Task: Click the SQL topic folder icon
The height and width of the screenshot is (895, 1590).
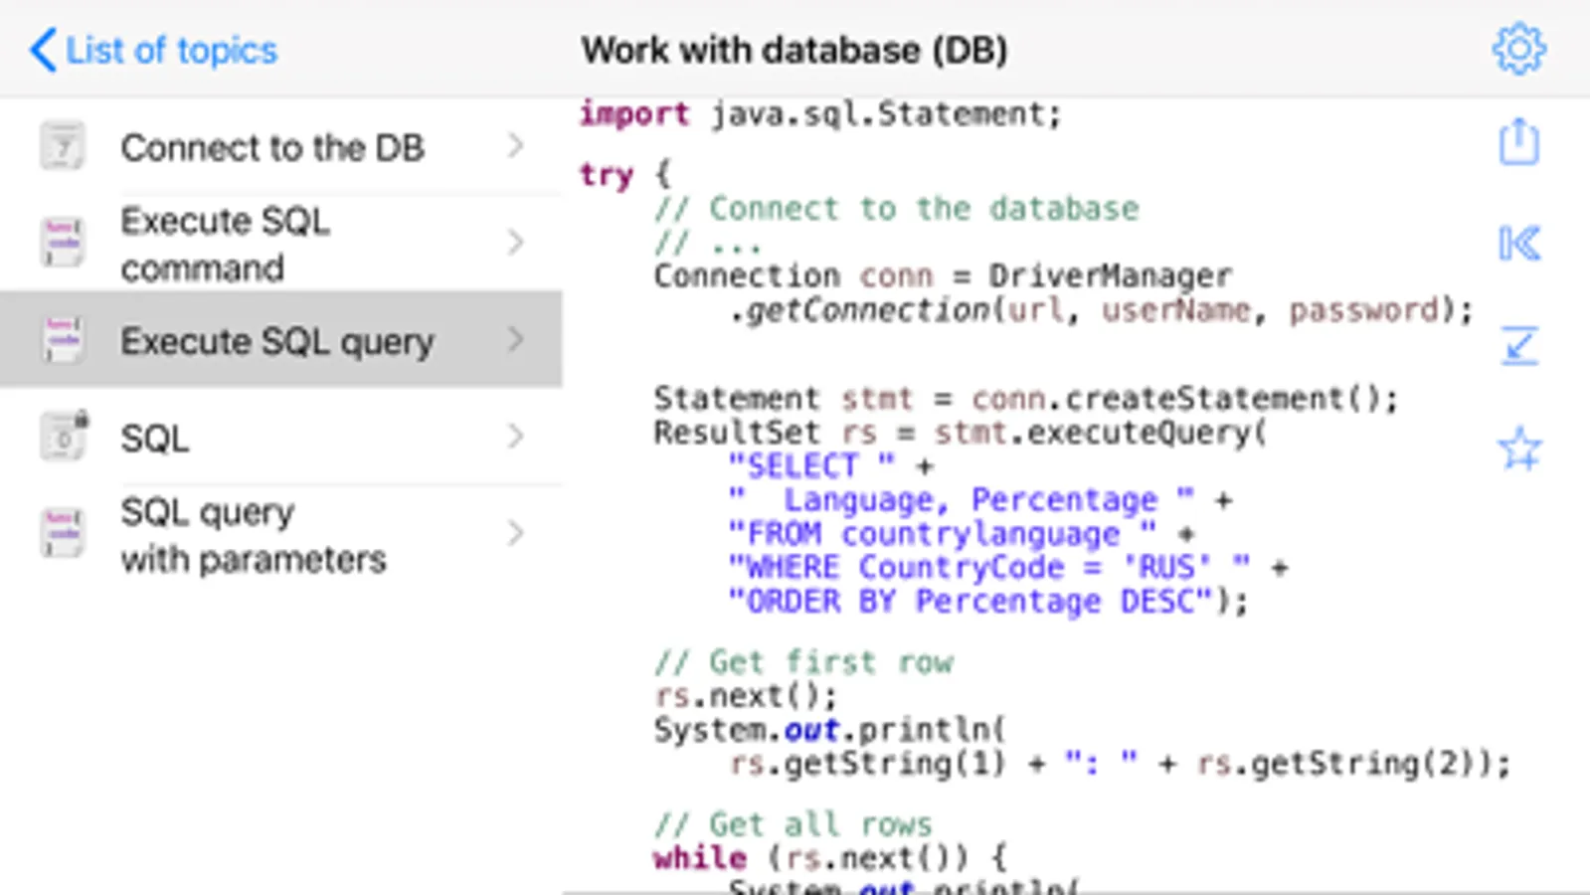Action: coord(64,437)
